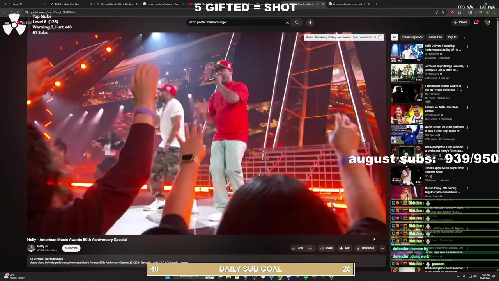Screen dimensions: 499x281
Task: Open menu for #ThrowBack Stacee Adams video
Action: click(467, 87)
